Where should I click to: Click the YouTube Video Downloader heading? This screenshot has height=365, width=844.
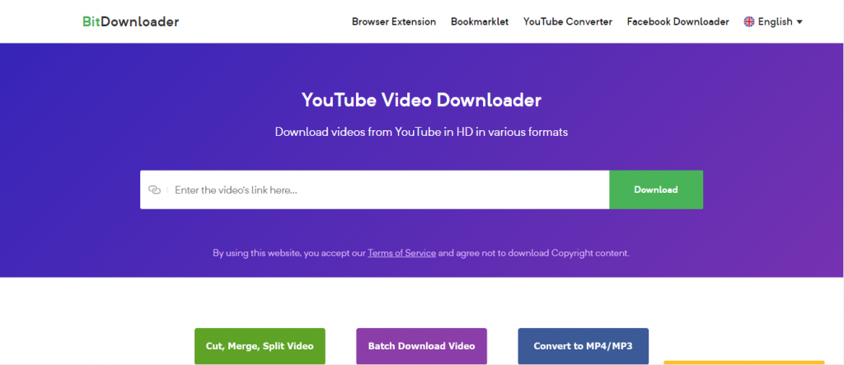(421, 101)
